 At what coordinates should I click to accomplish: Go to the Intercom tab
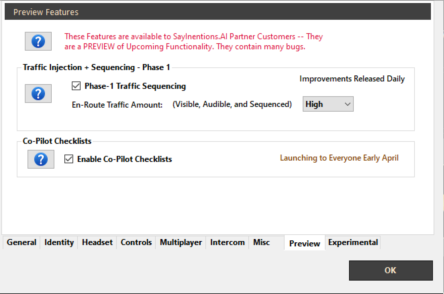[x=228, y=242]
